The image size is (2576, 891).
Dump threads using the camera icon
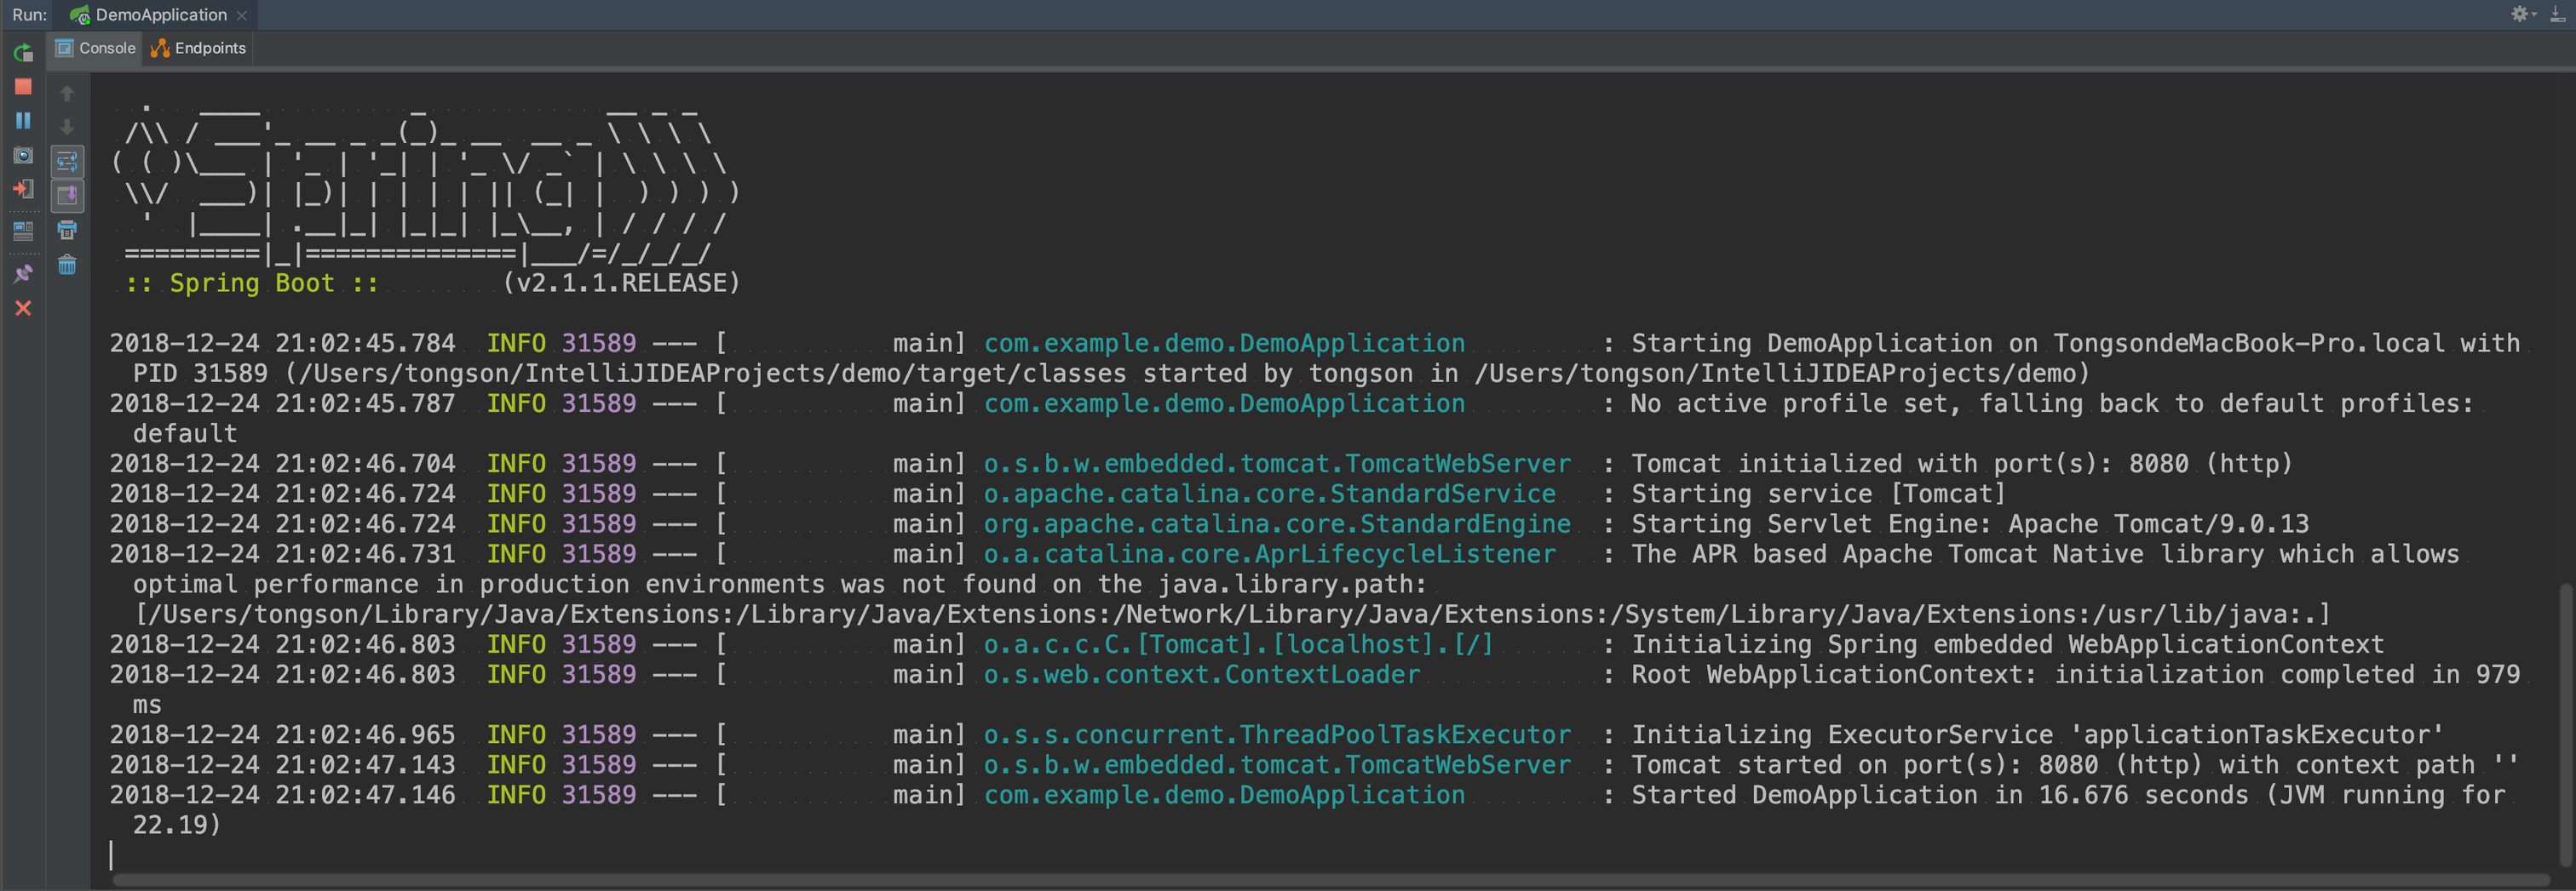click(23, 156)
